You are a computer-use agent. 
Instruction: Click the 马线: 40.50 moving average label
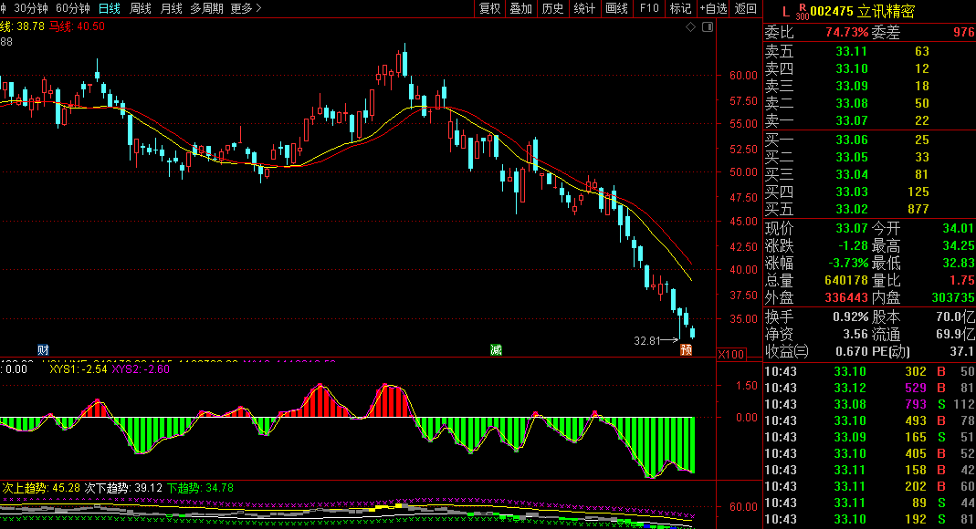[78, 26]
